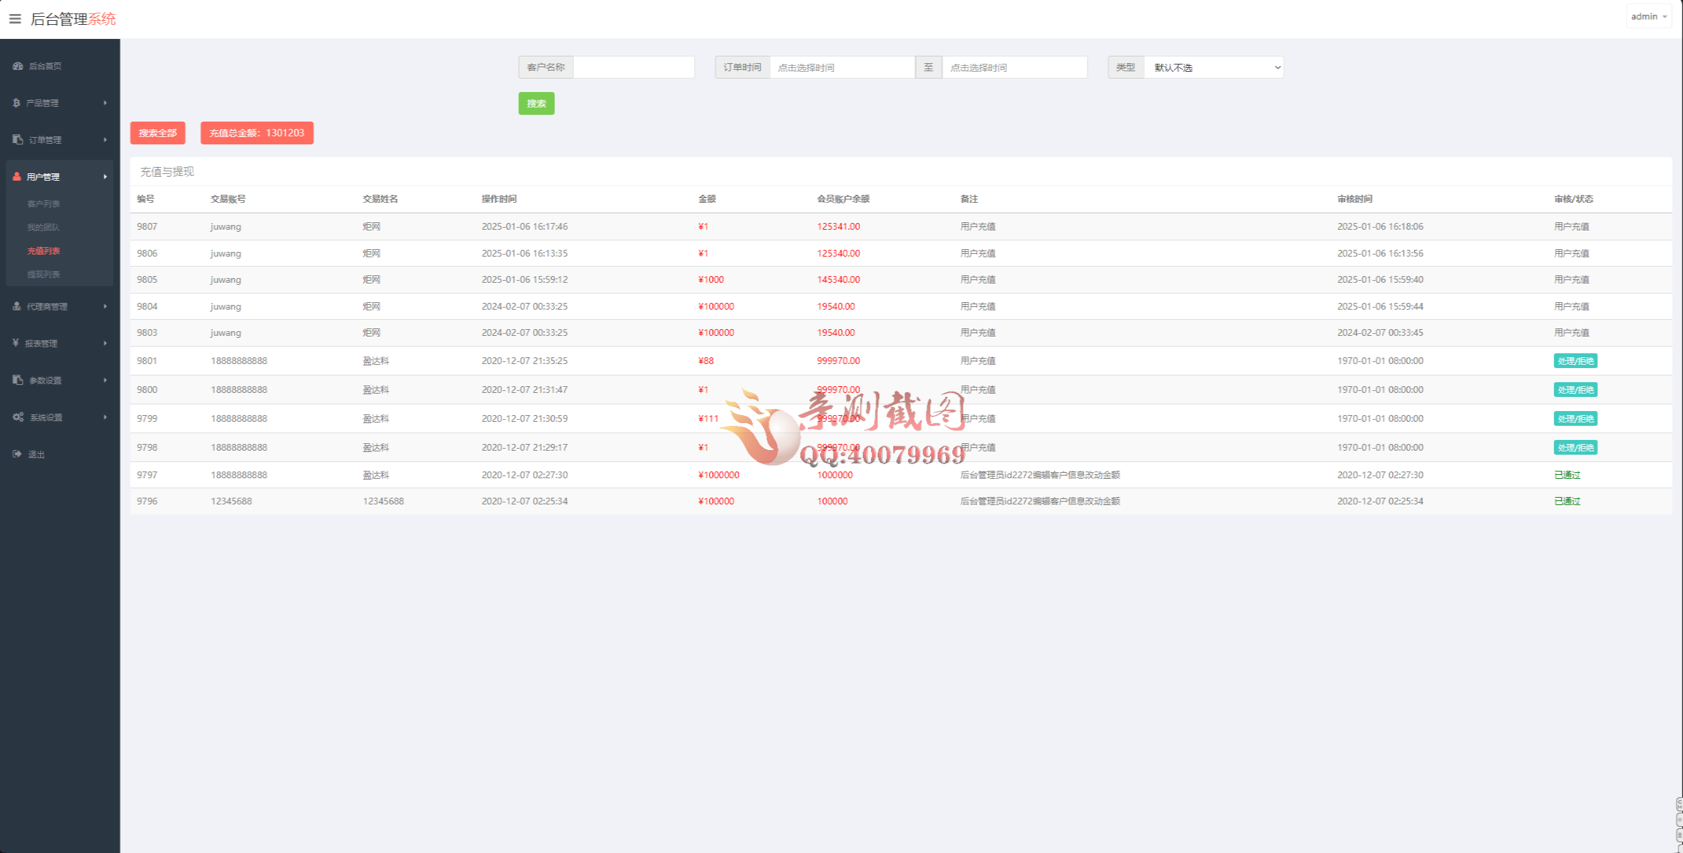Click the green 搜索 button
The height and width of the screenshot is (853, 1683).
[x=536, y=103]
